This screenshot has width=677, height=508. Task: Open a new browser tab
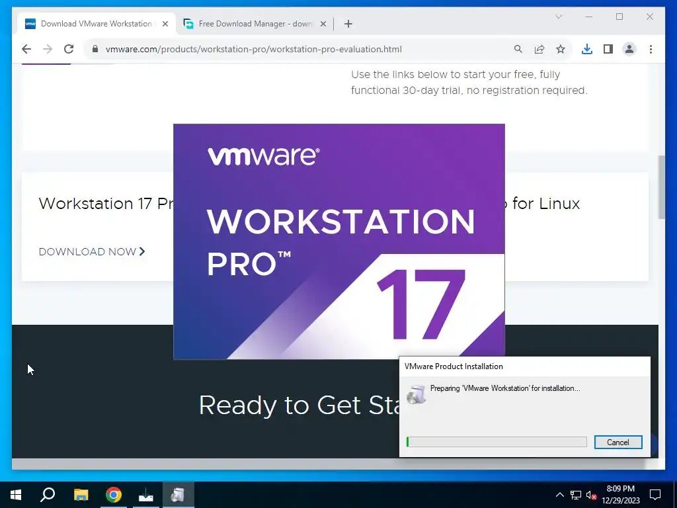(x=348, y=24)
